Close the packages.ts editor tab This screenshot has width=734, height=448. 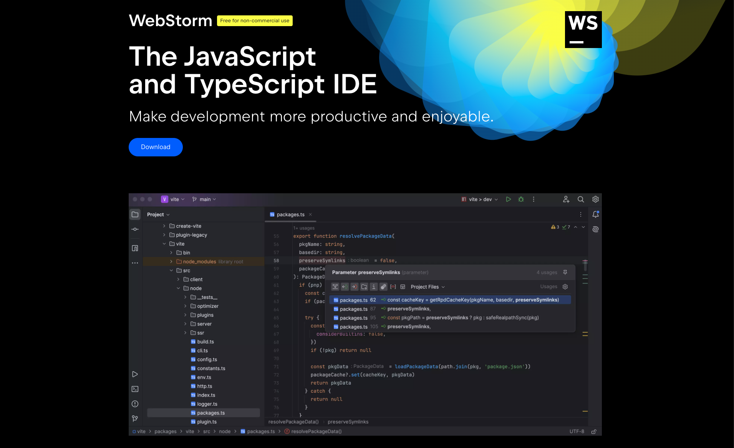[x=310, y=214]
